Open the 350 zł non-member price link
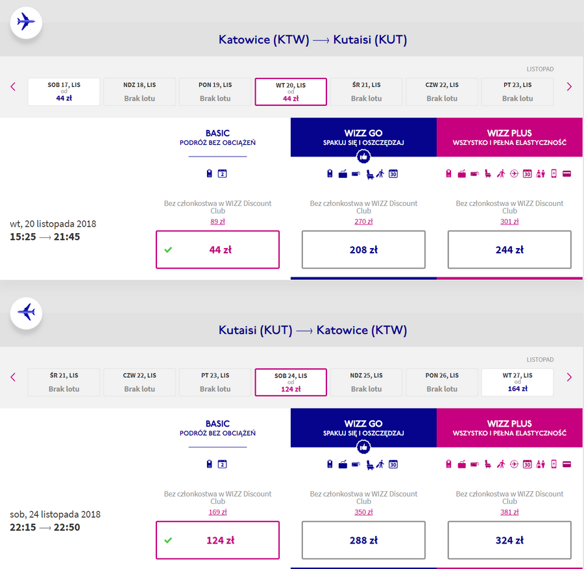The width and height of the screenshot is (584, 569). point(363,512)
